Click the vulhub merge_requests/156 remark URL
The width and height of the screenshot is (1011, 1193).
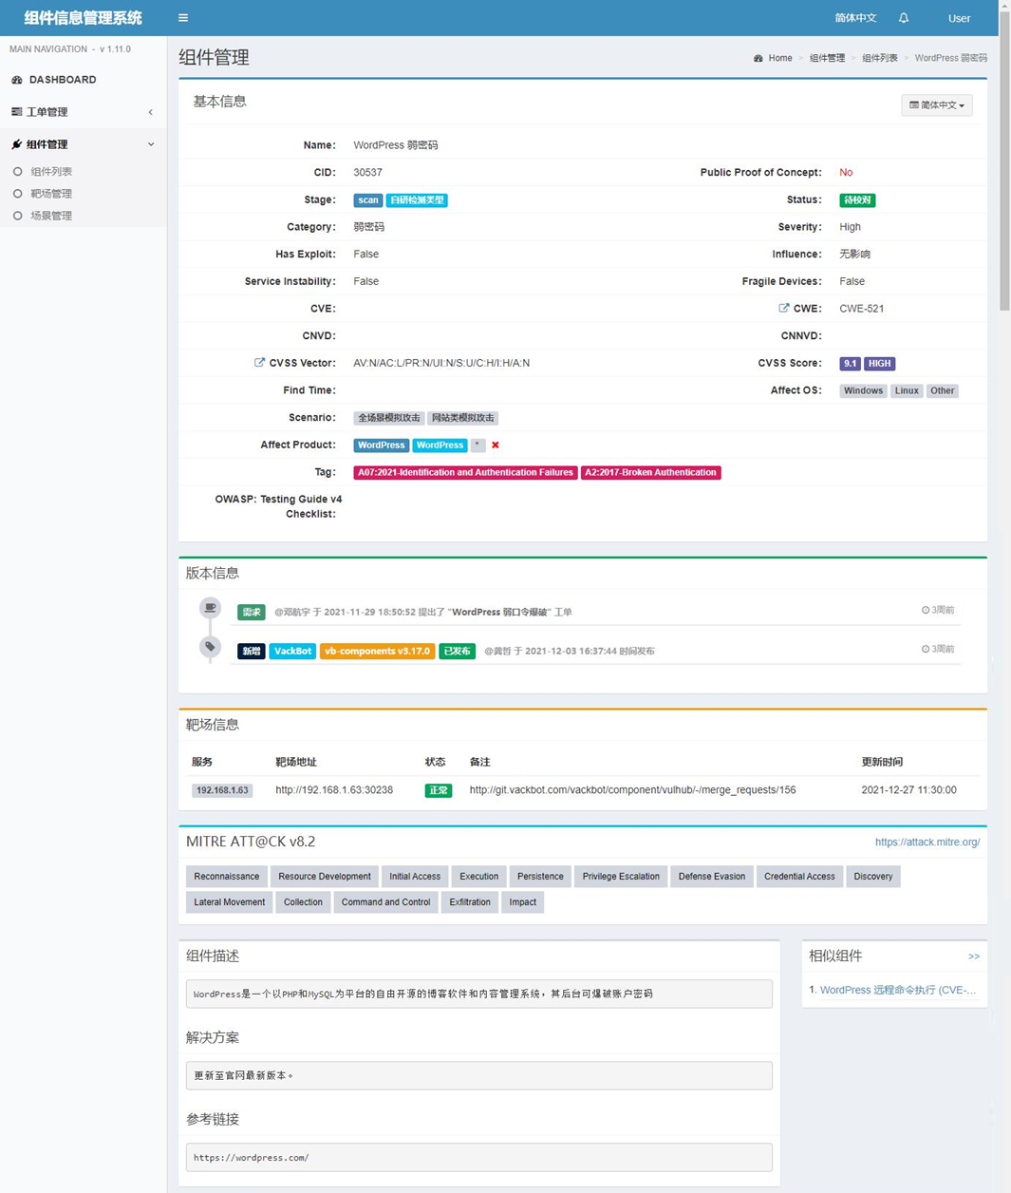click(x=633, y=790)
